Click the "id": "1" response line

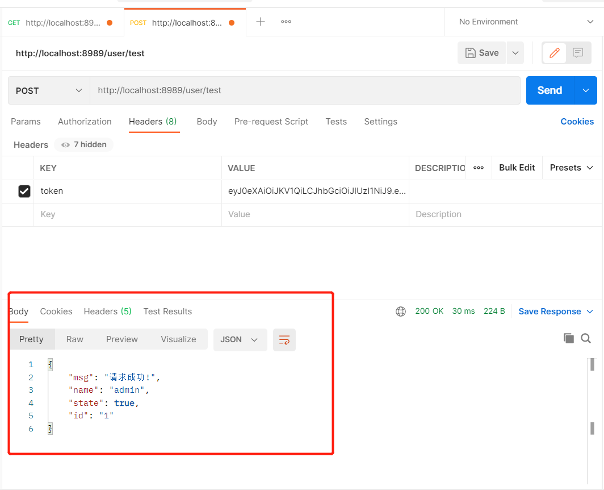91,416
